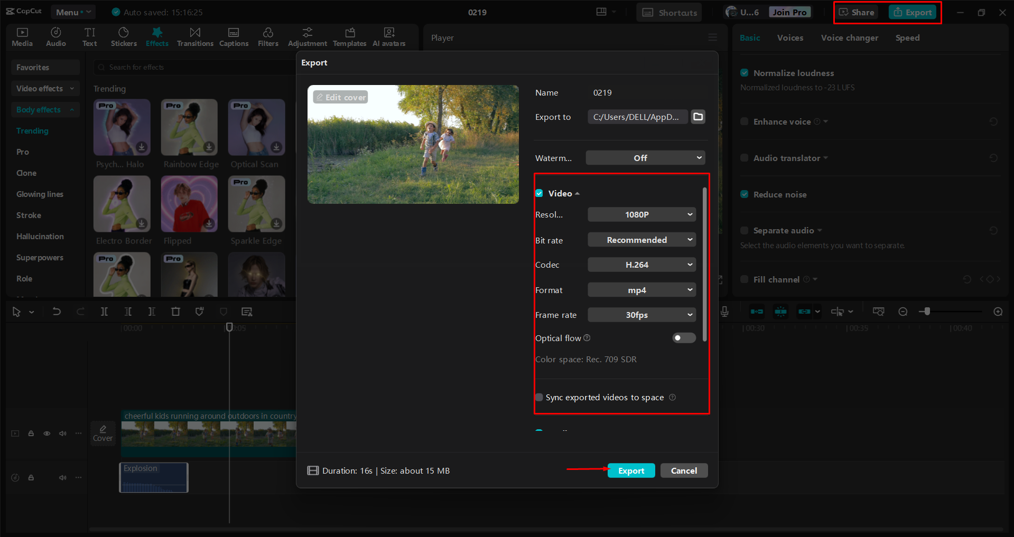Image resolution: width=1014 pixels, height=537 pixels.
Task: Click the Search for effects field
Action: 194,67
